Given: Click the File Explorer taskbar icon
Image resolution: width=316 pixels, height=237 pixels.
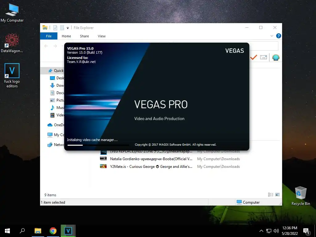Looking at the screenshot, I should (38, 231).
